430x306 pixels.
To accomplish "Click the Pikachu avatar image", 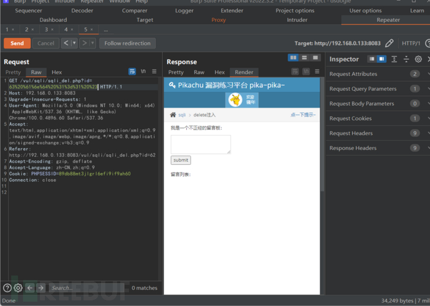I will tap(236, 100).
